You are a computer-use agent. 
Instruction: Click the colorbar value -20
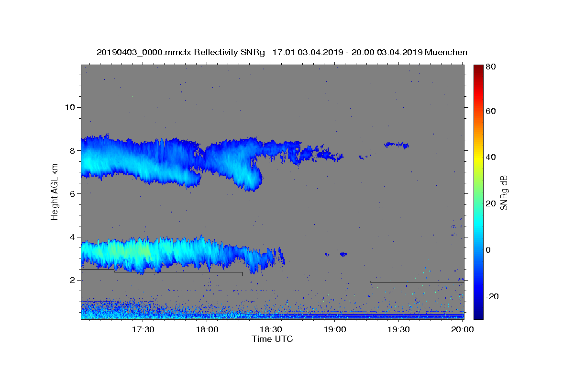point(493,297)
